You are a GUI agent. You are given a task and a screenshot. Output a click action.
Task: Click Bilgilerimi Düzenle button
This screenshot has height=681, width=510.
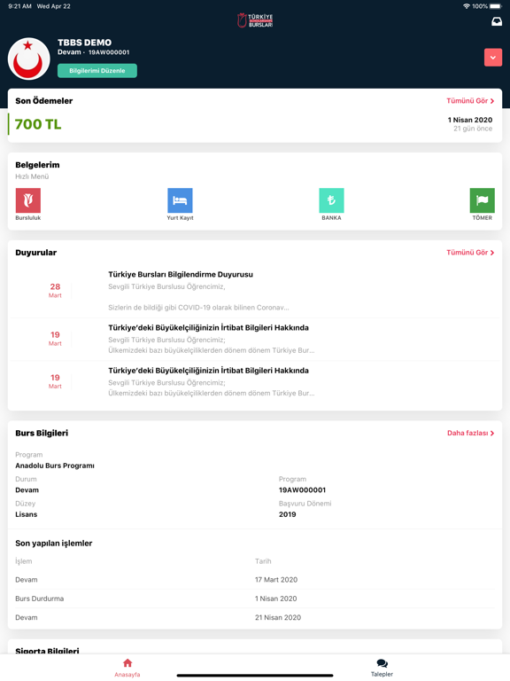point(97,71)
